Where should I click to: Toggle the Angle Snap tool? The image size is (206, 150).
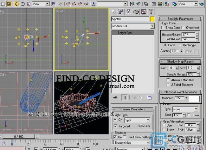[x=74, y=4]
